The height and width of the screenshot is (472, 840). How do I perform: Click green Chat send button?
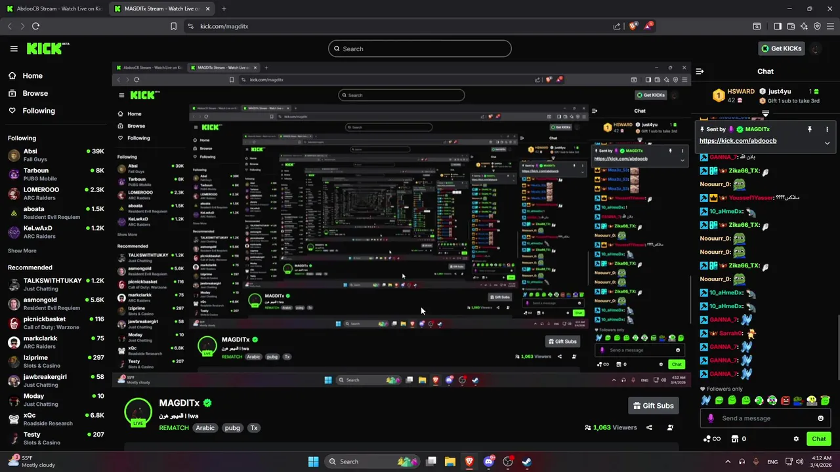tap(819, 439)
